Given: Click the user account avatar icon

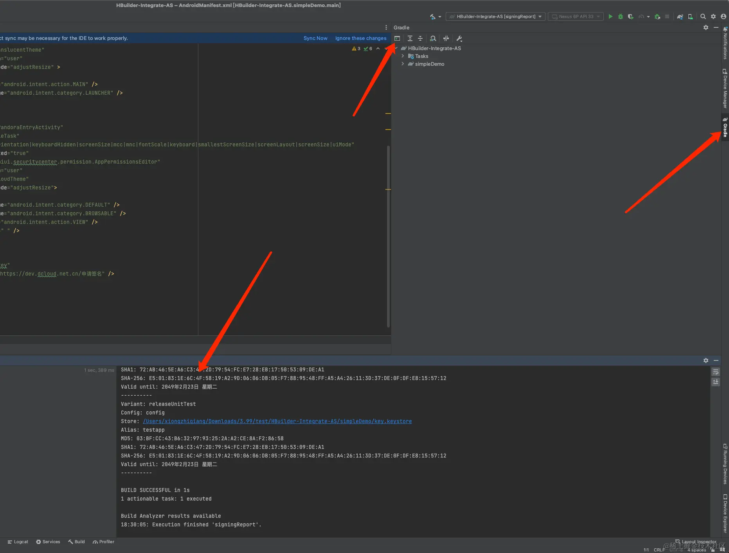Looking at the screenshot, I should (724, 16).
